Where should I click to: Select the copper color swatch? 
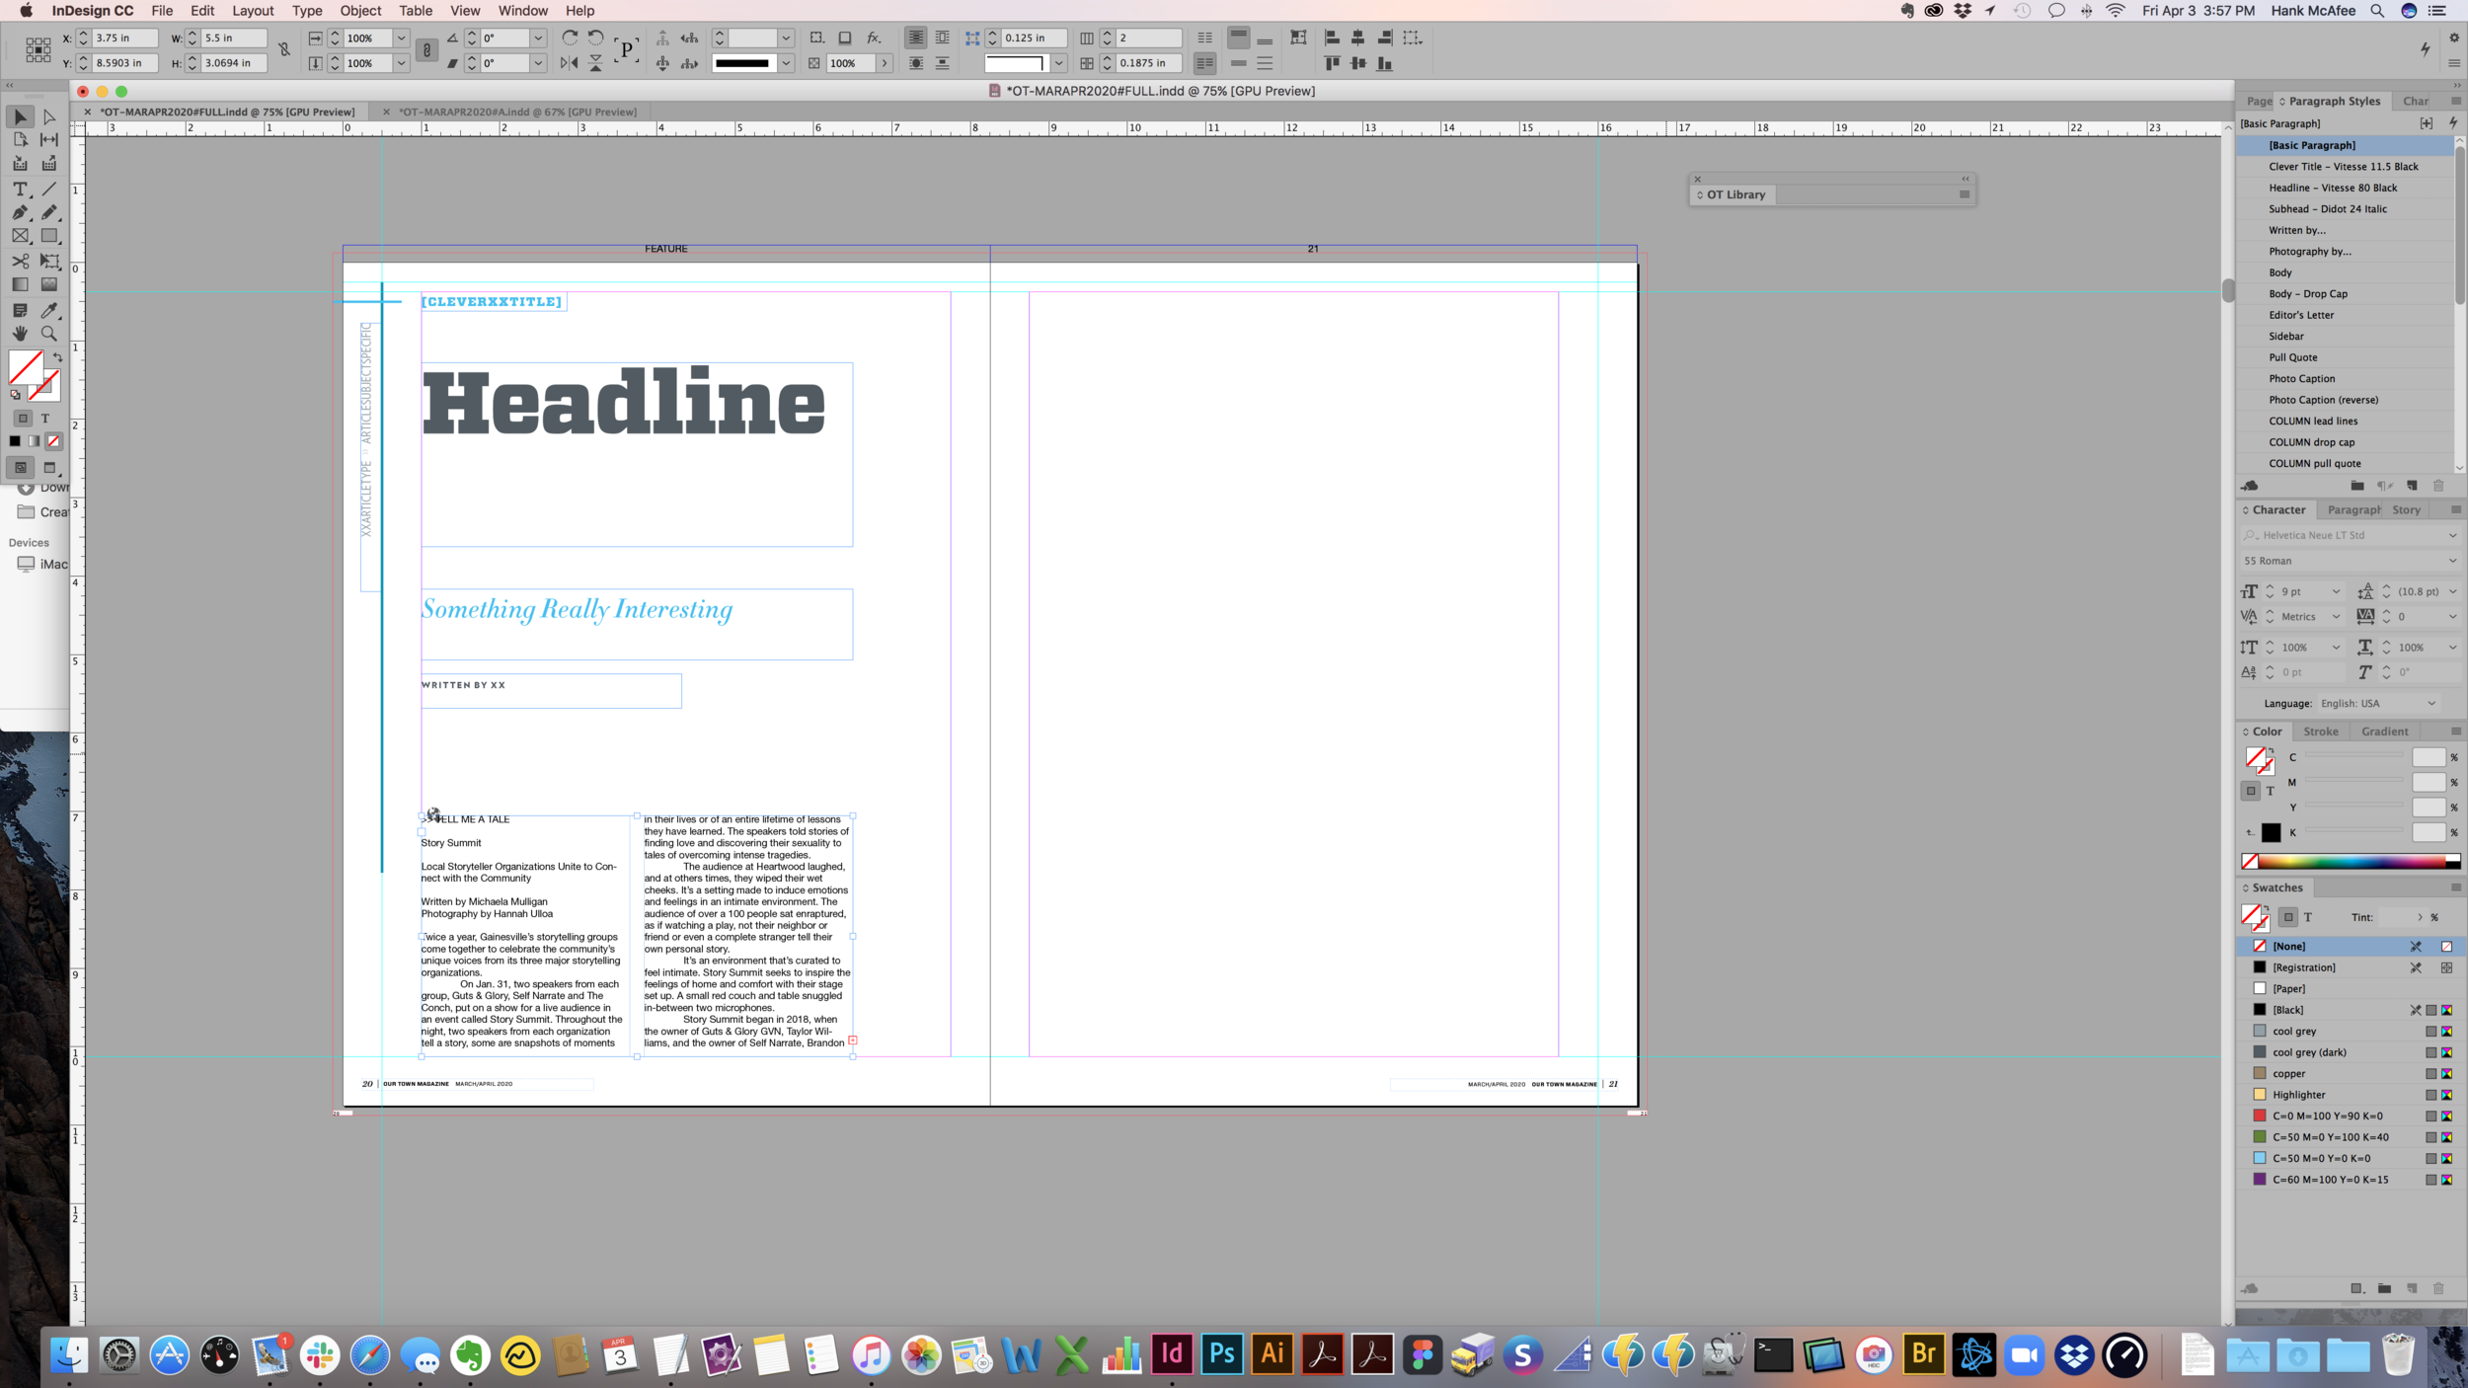[2288, 1073]
